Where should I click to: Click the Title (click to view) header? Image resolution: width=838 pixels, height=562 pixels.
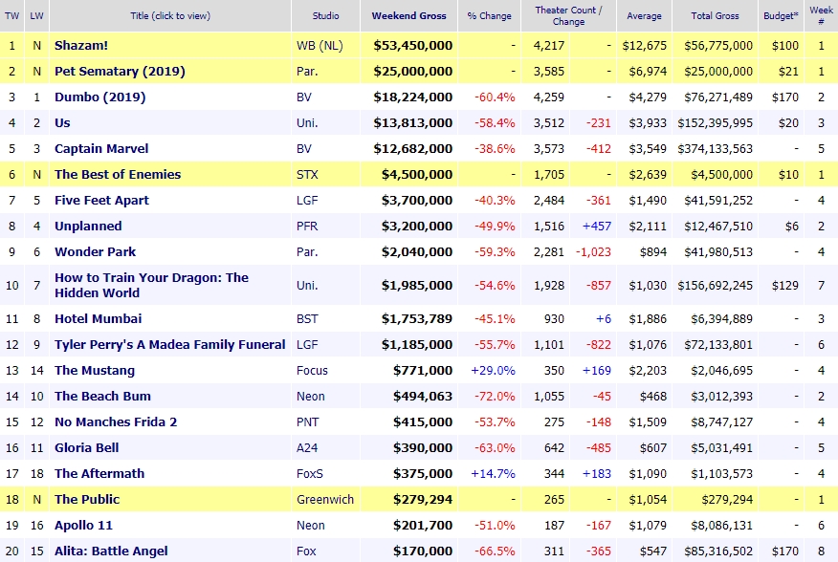[x=170, y=16]
